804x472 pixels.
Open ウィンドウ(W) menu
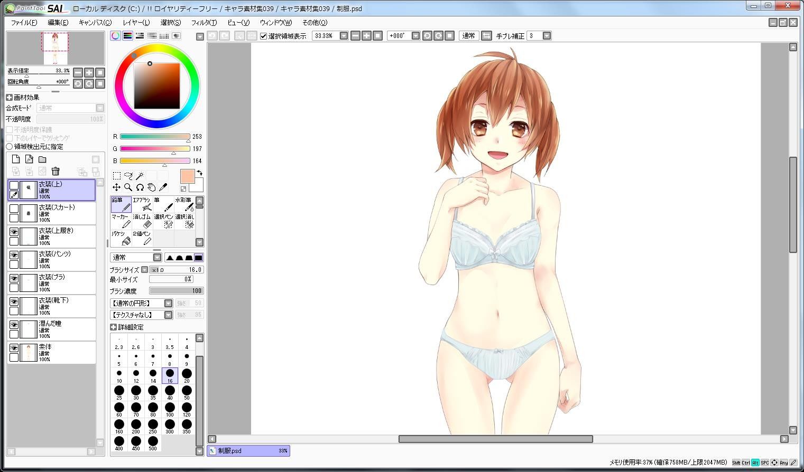276,23
